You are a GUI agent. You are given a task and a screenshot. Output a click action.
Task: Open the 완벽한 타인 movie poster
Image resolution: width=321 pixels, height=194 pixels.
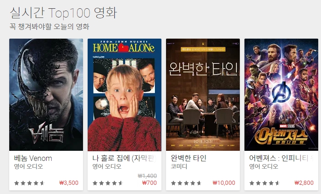[203, 95]
